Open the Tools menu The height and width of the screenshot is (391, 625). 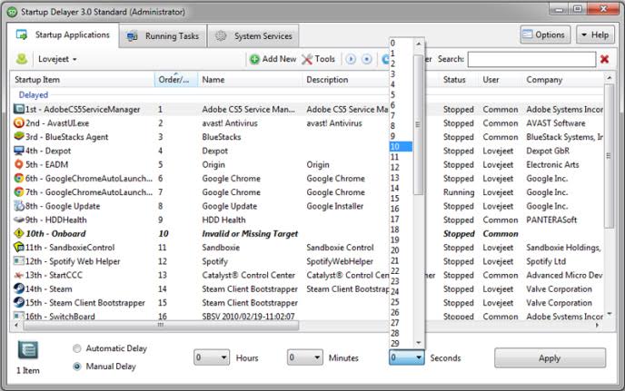(318, 59)
